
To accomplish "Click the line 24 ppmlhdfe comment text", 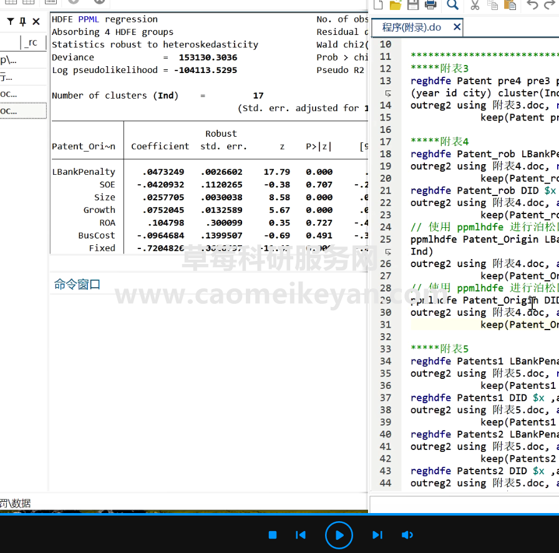I will 485,227.
